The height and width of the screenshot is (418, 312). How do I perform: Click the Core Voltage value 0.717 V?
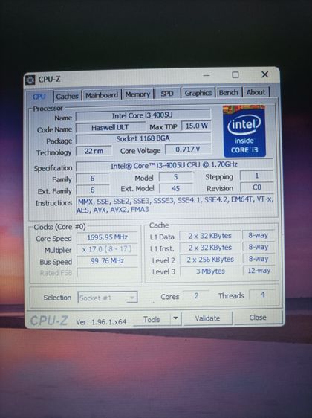coord(188,149)
